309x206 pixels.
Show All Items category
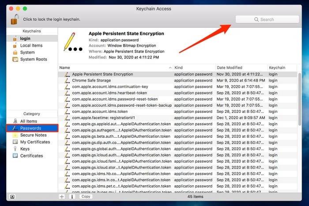pyautogui.click(x=28, y=121)
